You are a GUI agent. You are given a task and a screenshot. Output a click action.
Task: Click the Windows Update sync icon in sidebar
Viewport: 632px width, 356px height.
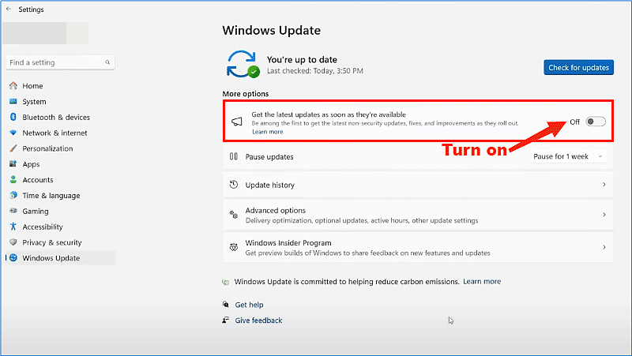click(13, 258)
